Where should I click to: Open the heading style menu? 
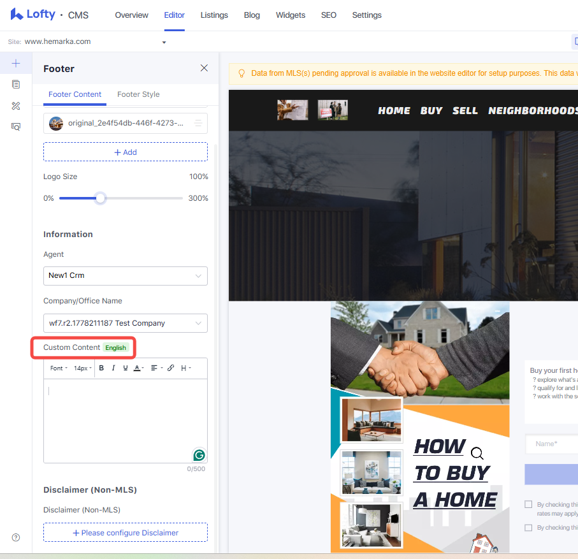(186, 368)
